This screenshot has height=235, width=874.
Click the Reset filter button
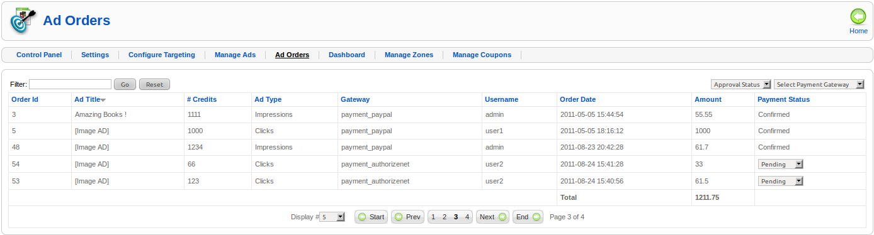(154, 84)
